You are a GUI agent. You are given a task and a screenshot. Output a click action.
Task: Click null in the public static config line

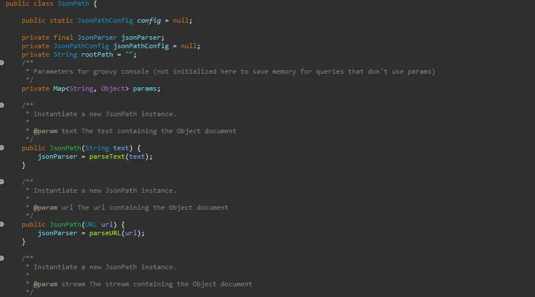point(181,20)
